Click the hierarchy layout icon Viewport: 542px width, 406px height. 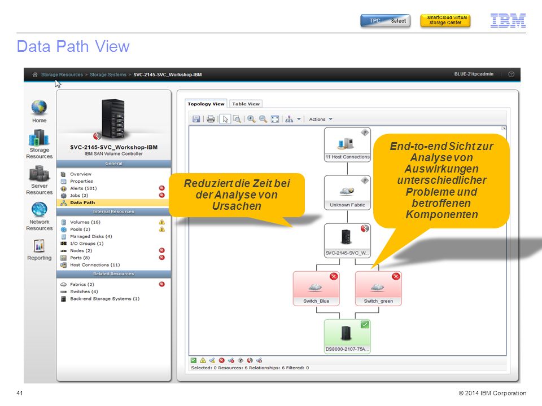289,119
